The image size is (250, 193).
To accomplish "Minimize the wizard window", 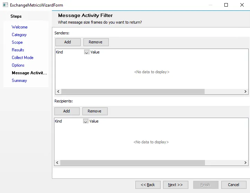I will (x=211, y=5).
